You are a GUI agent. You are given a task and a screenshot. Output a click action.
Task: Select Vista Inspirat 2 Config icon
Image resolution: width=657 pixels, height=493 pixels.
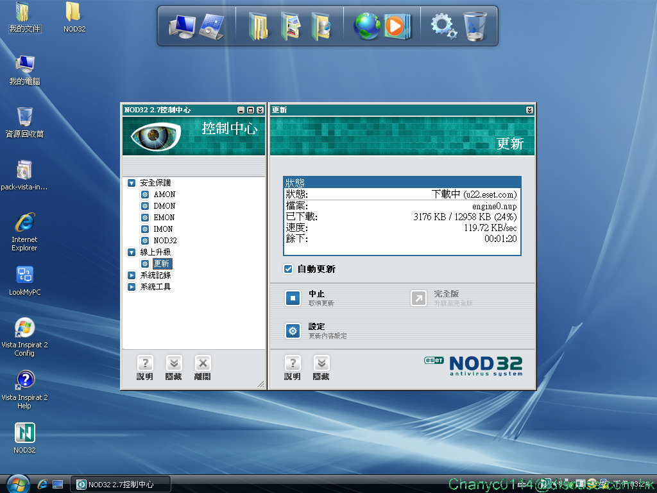coord(24,337)
